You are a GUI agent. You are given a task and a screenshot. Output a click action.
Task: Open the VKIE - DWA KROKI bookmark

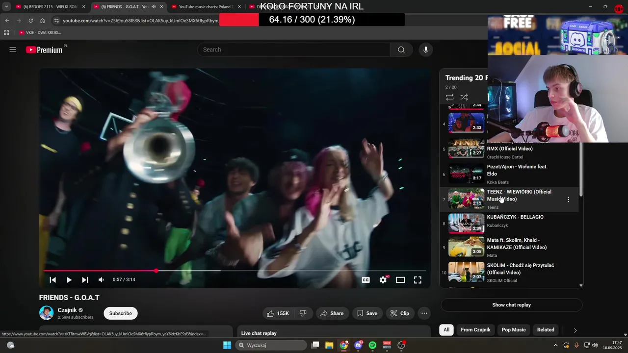coord(40,32)
